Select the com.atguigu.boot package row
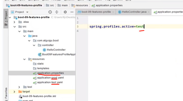 point(42,41)
